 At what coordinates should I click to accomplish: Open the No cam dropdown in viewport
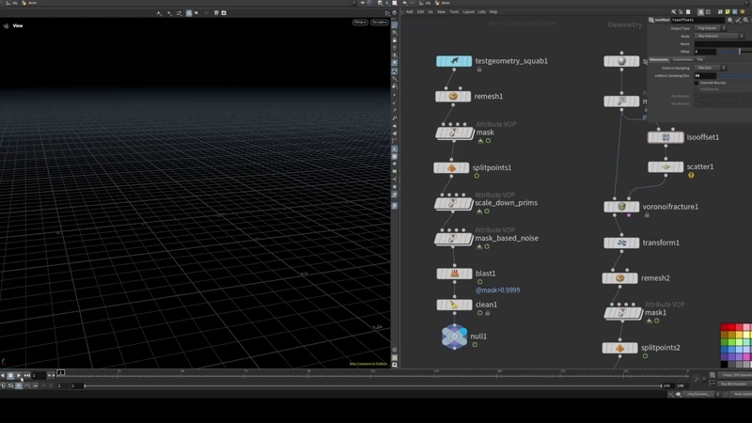click(x=379, y=23)
